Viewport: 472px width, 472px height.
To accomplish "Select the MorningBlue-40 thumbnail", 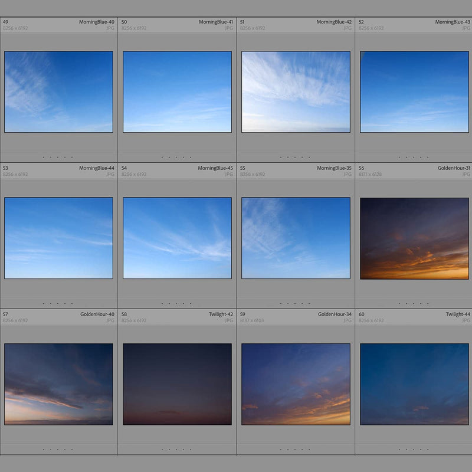I will point(59,91).
